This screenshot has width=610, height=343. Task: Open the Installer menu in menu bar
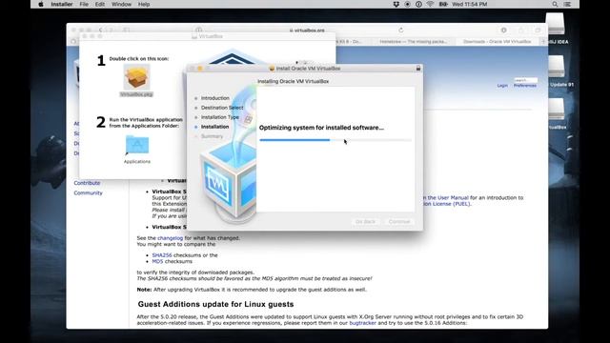(x=62, y=4)
